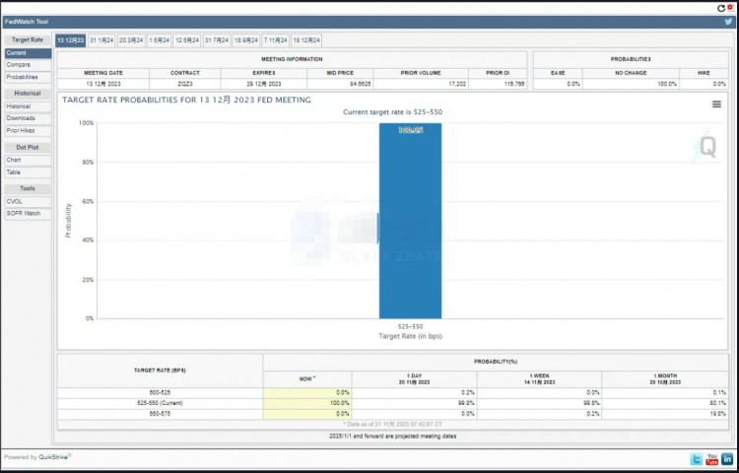Click the 'Current target rate is 525-550' subtitle
739x473 pixels.
click(x=392, y=112)
